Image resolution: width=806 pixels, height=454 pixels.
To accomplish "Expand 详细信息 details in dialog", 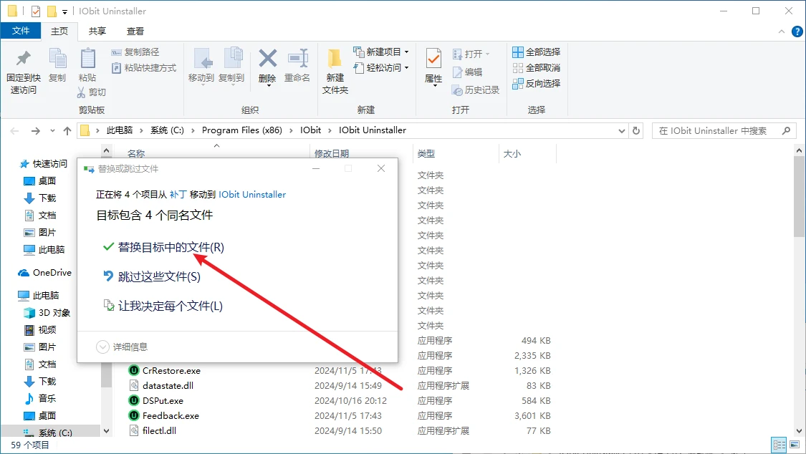I will (x=122, y=347).
